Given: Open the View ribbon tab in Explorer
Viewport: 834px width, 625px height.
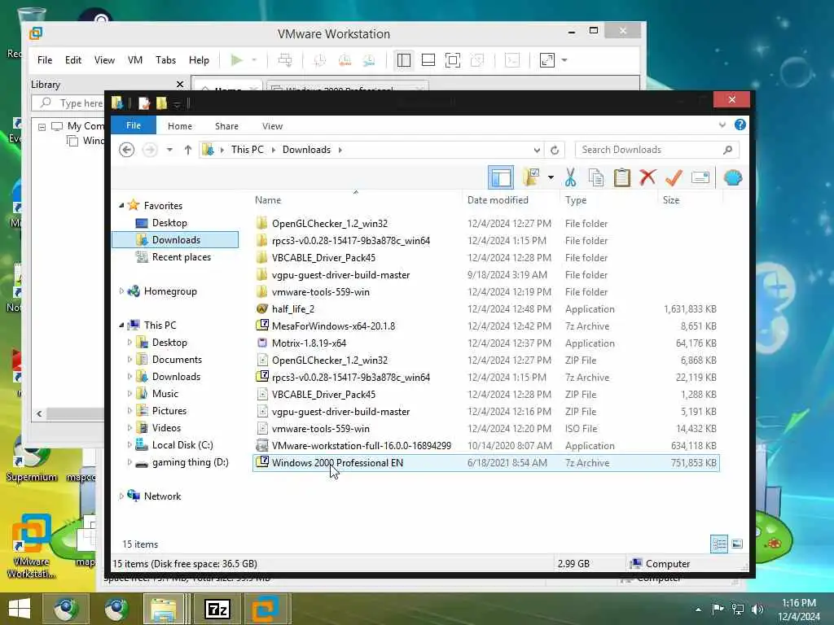Looking at the screenshot, I should [272, 126].
